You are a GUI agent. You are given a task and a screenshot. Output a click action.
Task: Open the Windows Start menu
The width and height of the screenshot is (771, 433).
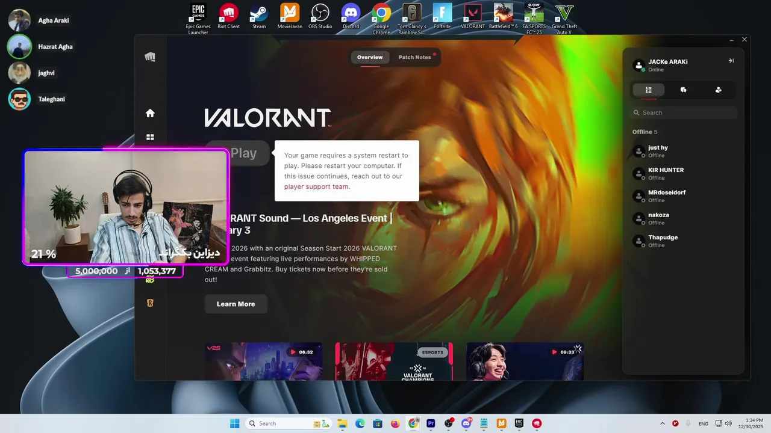tap(235, 423)
